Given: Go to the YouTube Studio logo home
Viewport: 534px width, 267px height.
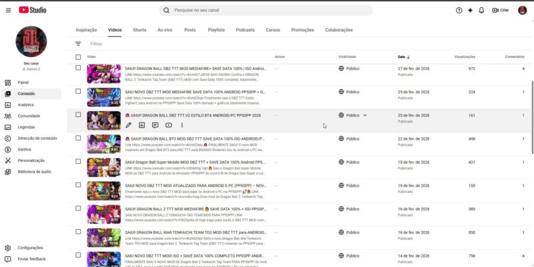Looking at the screenshot, I should tap(32, 10).
